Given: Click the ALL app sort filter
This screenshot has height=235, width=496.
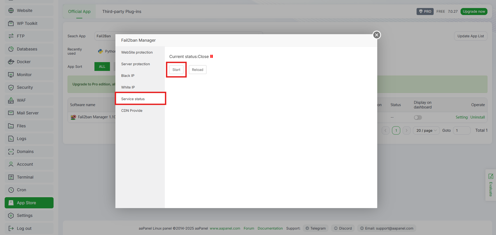Looking at the screenshot, I should pos(102,67).
